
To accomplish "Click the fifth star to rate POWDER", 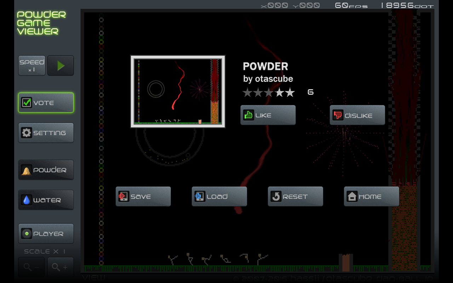I will [289, 92].
